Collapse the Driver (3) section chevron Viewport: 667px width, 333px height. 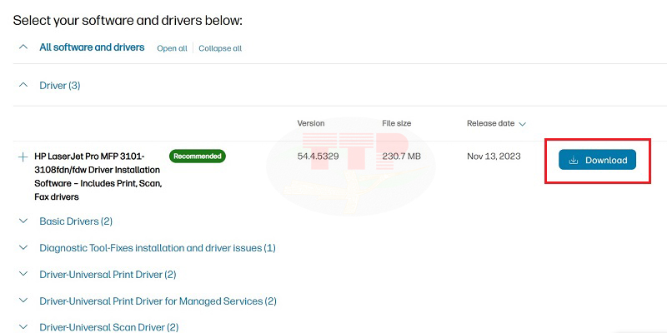coord(24,86)
